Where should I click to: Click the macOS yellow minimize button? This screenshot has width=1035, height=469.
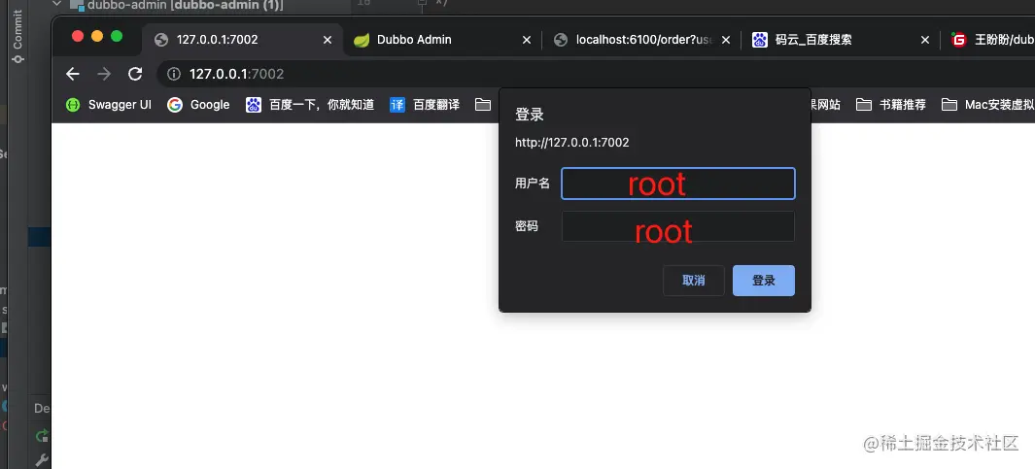click(x=97, y=36)
